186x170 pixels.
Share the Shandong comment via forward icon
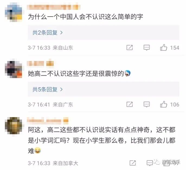pos(130,47)
